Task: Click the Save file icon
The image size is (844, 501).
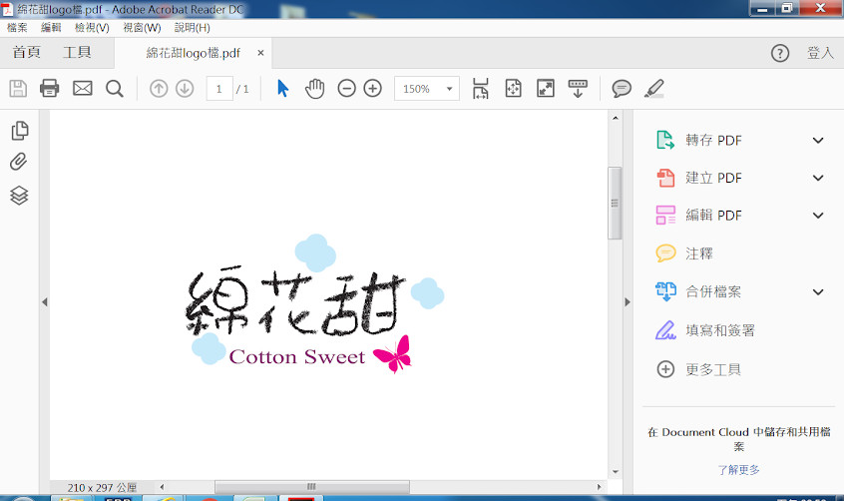Action: tap(18, 89)
